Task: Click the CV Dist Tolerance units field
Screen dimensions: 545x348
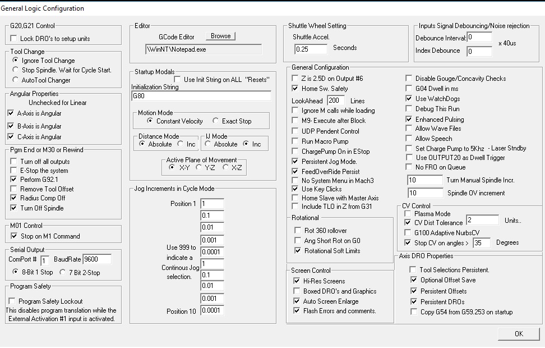Action: click(x=482, y=220)
